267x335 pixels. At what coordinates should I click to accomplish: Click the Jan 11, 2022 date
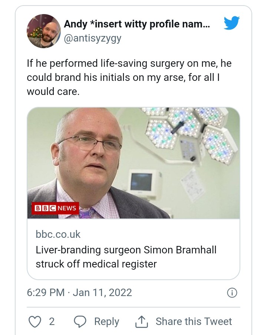[102, 292]
